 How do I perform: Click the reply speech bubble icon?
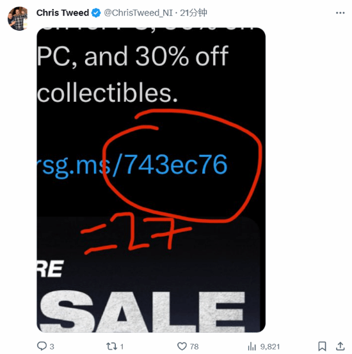coord(42,346)
